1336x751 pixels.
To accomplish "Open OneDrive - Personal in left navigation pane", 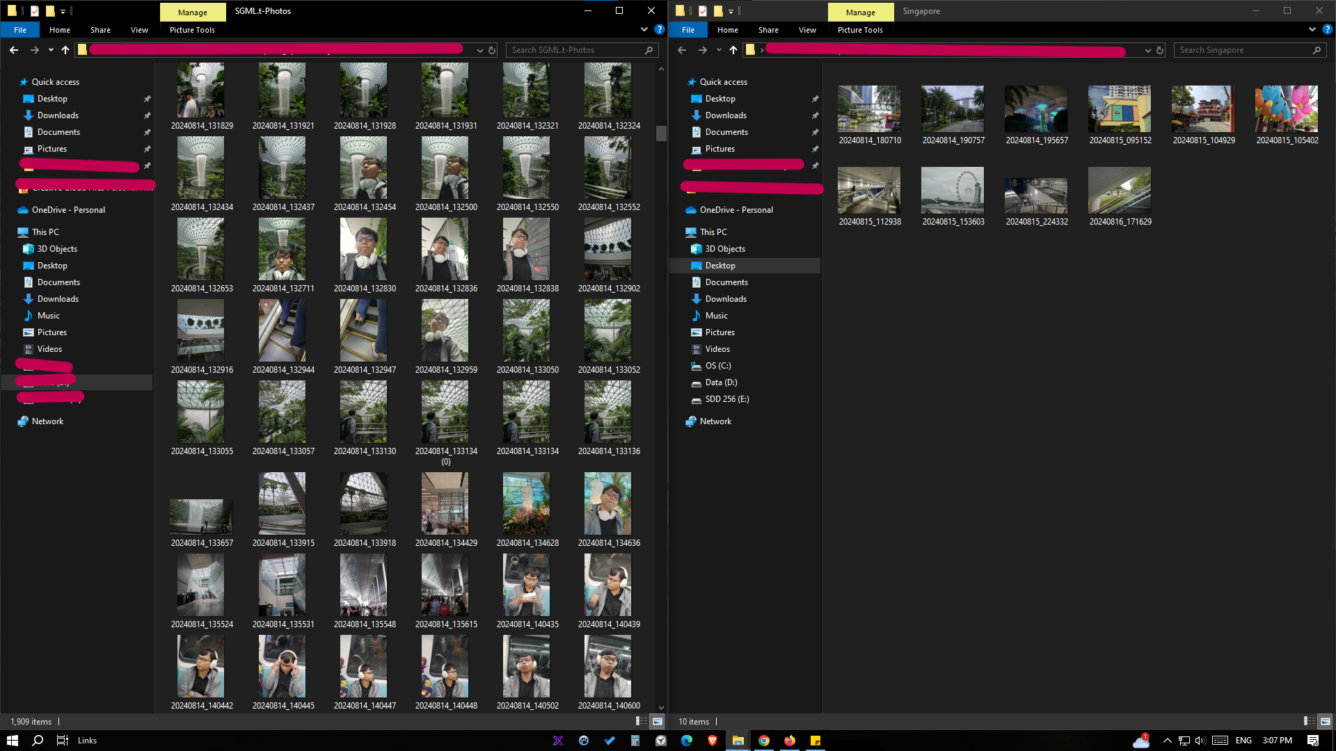I will coord(68,210).
